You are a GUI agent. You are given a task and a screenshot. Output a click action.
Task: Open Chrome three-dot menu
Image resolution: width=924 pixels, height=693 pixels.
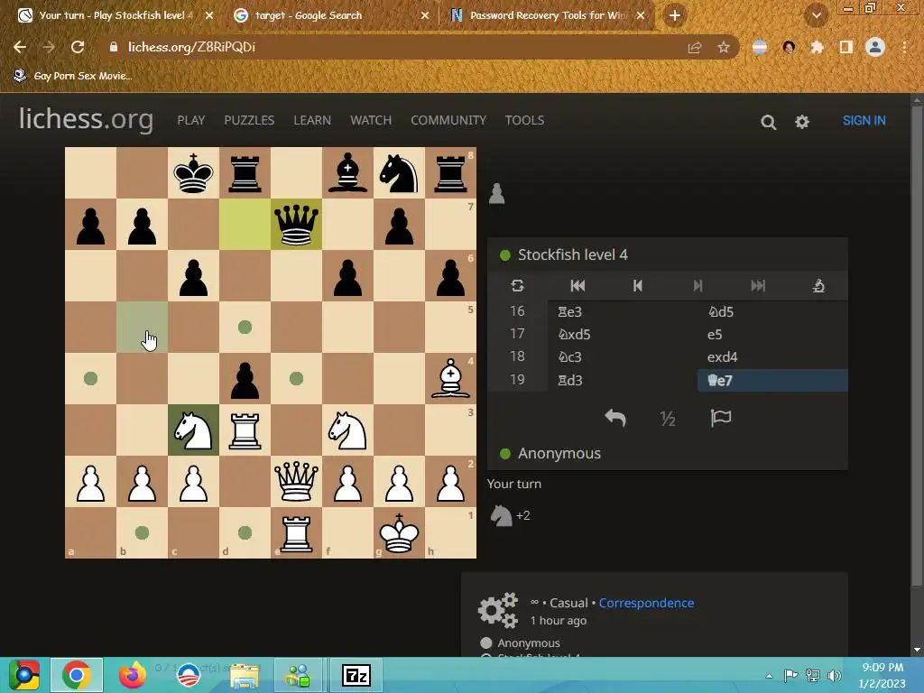(x=904, y=47)
